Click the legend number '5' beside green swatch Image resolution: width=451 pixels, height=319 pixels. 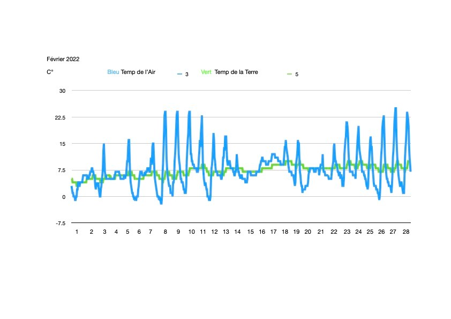click(297, 75)
